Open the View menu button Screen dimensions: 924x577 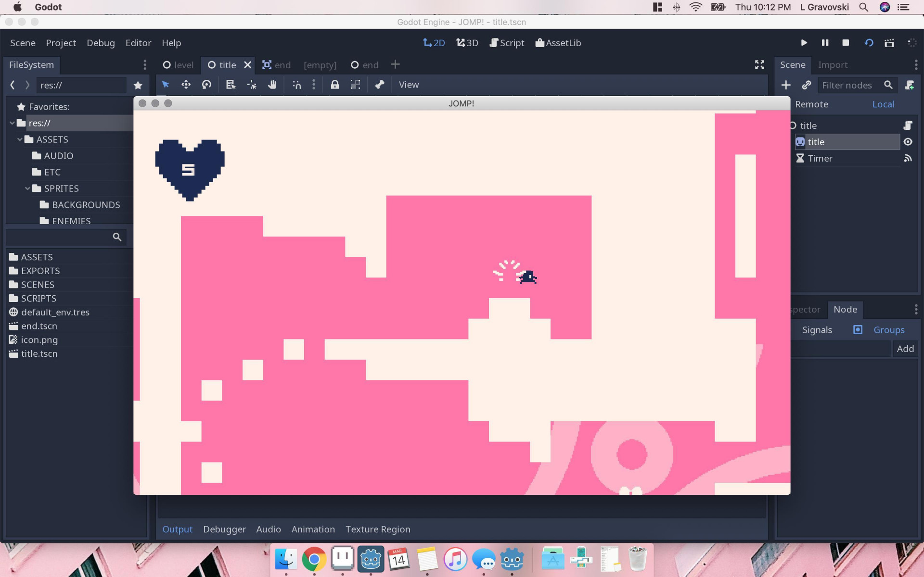pyautogui.click(x=409, y=85)
